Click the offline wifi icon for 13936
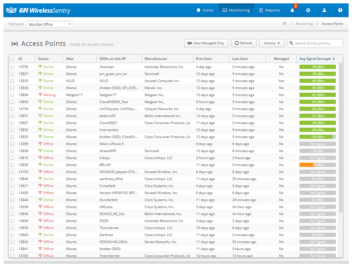Viewport: 352px width, 266px height. (40, 228)
